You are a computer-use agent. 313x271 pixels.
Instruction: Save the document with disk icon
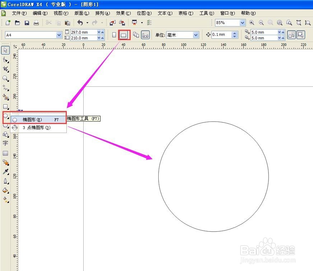click(x=27, y=23)
